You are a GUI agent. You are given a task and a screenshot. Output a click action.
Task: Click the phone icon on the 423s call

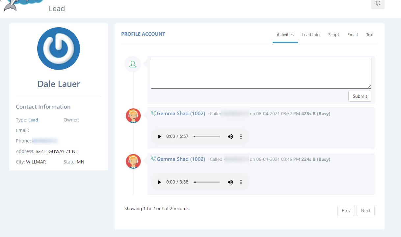pos(153,114)
